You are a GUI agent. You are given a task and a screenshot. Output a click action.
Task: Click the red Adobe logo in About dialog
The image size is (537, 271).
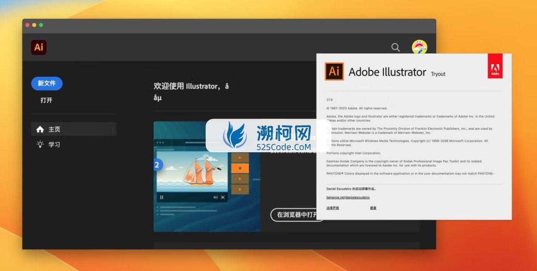(495, 66)
